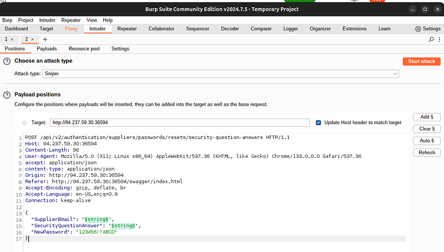Switch to the Positions sub-tab

click(15, 49)
